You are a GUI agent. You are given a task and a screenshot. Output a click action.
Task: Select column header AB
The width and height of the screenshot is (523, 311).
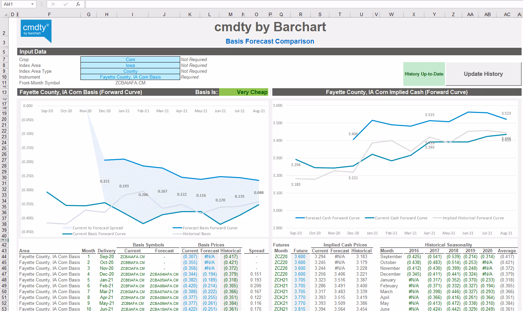(488, 14)
